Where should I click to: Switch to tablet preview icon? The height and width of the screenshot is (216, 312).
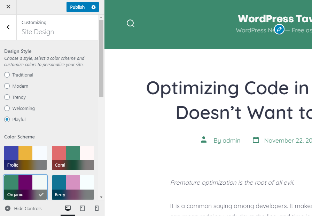(83, 208)
